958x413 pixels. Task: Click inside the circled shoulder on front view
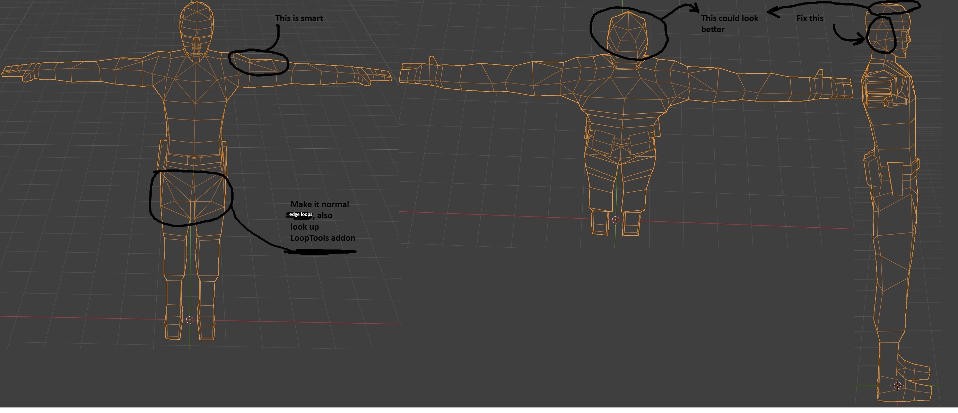click(x=259, y=63)
